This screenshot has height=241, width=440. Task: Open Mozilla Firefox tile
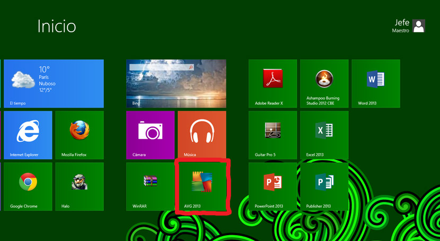80,135
